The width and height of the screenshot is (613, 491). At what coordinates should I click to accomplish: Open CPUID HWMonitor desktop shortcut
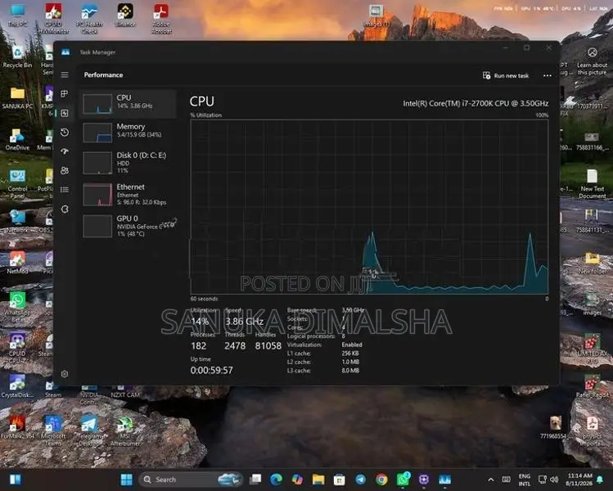53,19
